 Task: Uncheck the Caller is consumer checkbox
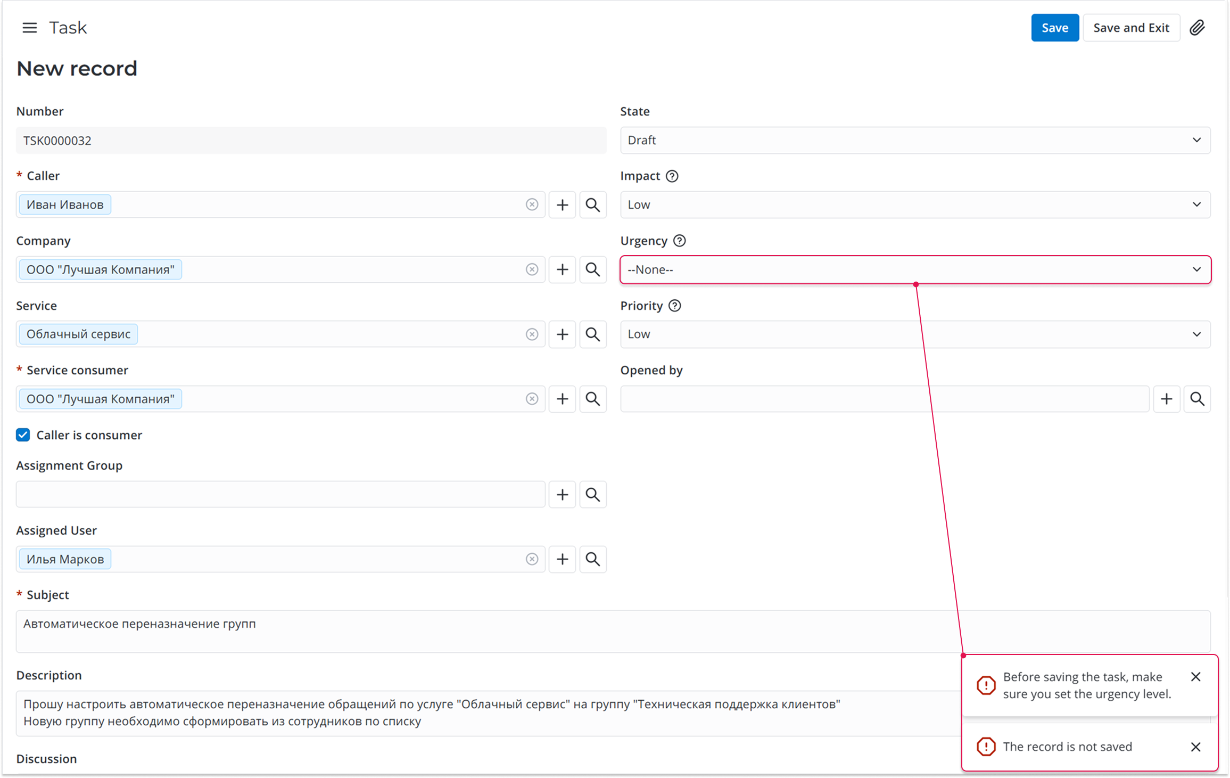(23, 435)
